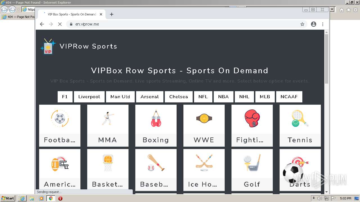Click the VIPRow Sports logo icon
The height and width of the screenshot is (202, 360).
pyautogui.click(x=48, y=46)
